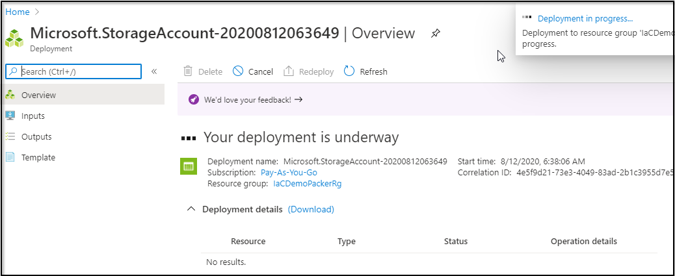This screenshot has width=675, height=276.
Task: Click the Correlation ID value text
Action: [596, 173]
